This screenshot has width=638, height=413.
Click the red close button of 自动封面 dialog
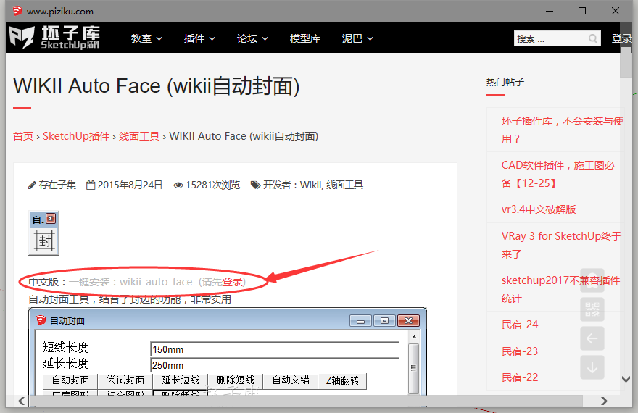[x=408, y=321]
